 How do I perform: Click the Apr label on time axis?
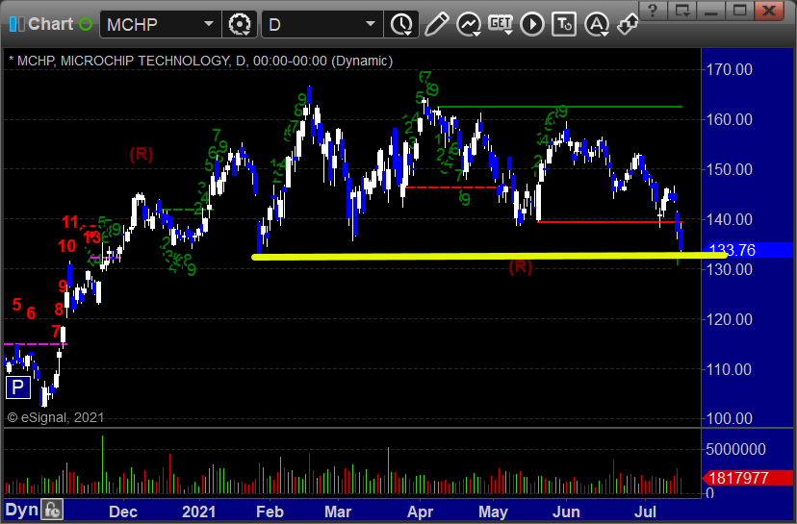[420, 512]
